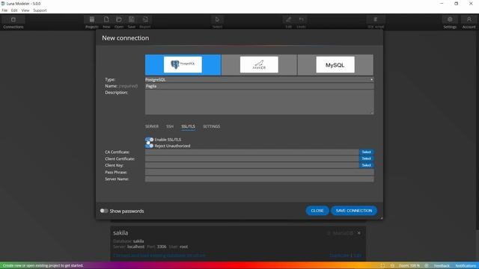The height and width of the screenshot is (269, 479).
Task: Open the Support menu
Action: click(x=40, y=10)
